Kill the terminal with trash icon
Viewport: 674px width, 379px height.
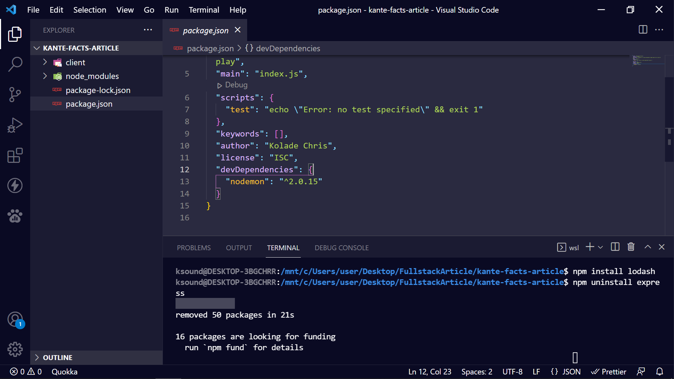click(631, 247)
